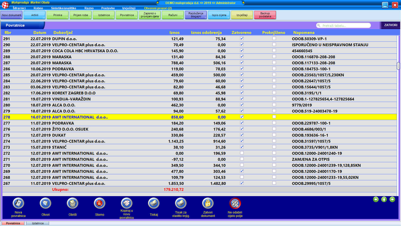The width and height of the screenshot is (401, 226).
Task: Expand the Otvoreni prozori (2) menu
Action: click(x=158, y=8)
